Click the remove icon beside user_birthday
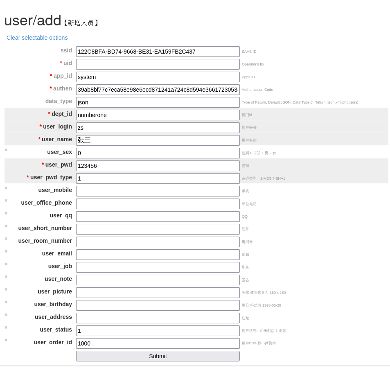Image resolution: width=390 pixels, height=368 pixels. [x=6, y=302]
